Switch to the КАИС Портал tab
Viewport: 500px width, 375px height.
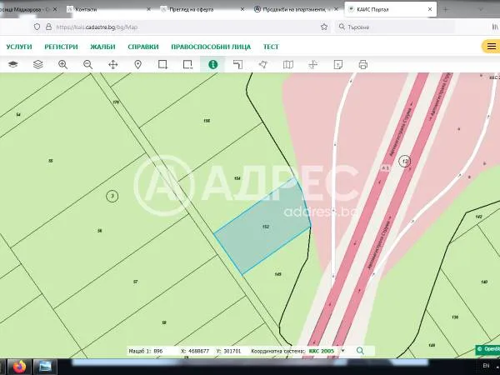tap(390, 9)
